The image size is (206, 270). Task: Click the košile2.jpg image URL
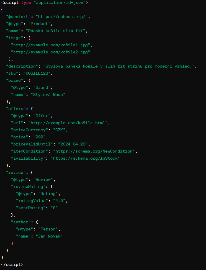point(51,52)
